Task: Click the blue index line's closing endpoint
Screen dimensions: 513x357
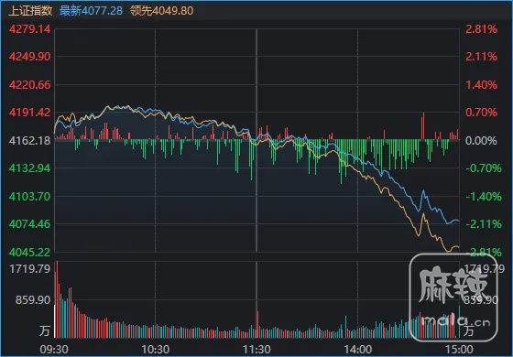Action: point(459,222)
